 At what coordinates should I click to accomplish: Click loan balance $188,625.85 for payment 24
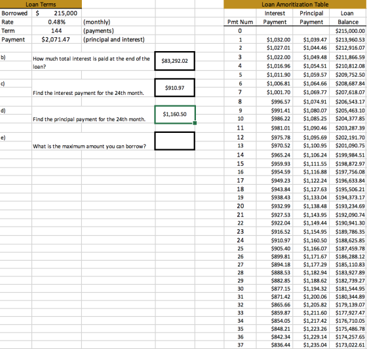point(348,240)
